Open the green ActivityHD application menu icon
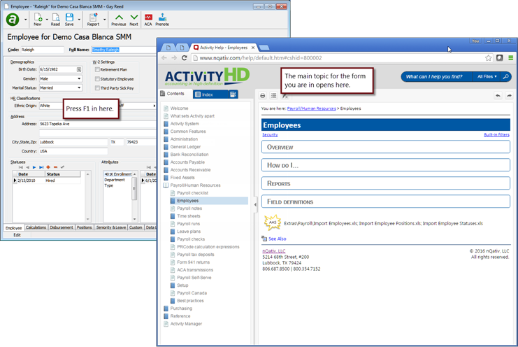Viewport: 518px width, 347px height. coord(13,20)
